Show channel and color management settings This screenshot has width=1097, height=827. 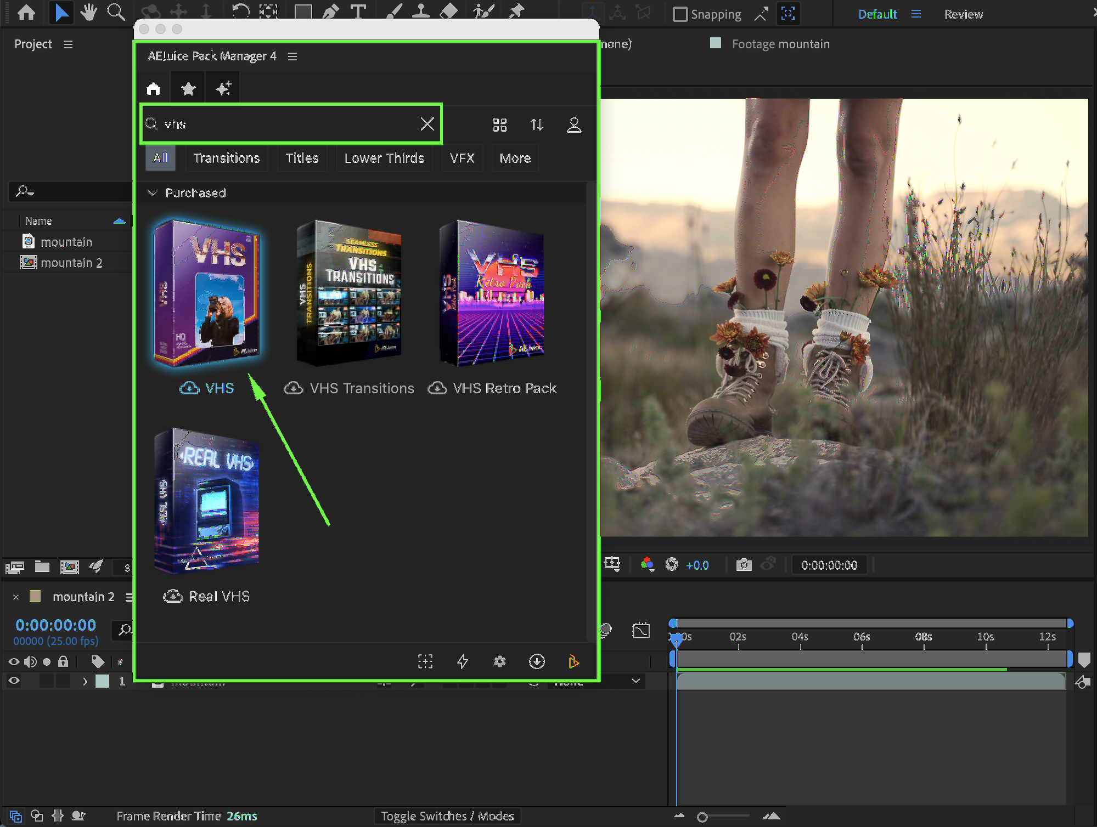tap(648, 564)
